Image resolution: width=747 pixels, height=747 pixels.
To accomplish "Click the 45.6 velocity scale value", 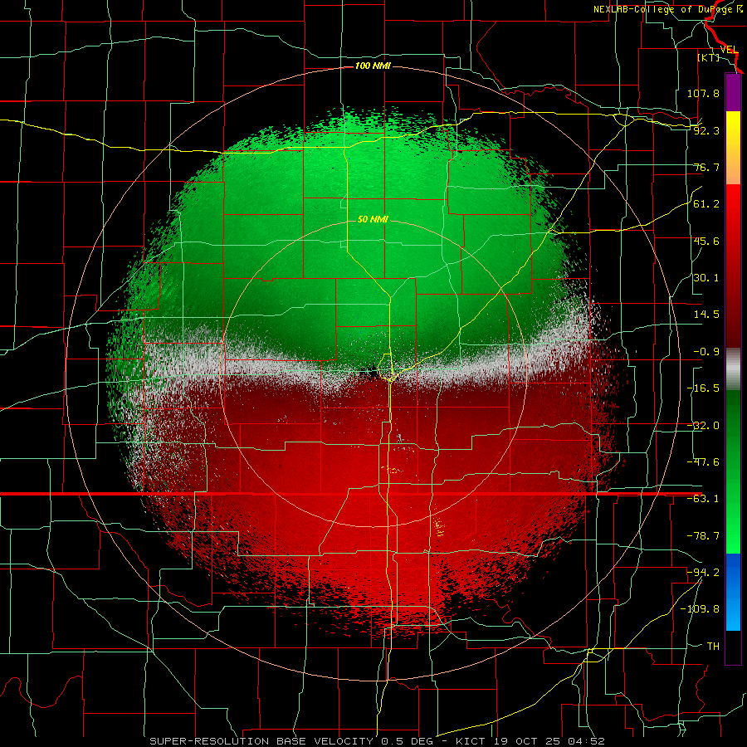I will pyautogui.click(x=706, y=241).
